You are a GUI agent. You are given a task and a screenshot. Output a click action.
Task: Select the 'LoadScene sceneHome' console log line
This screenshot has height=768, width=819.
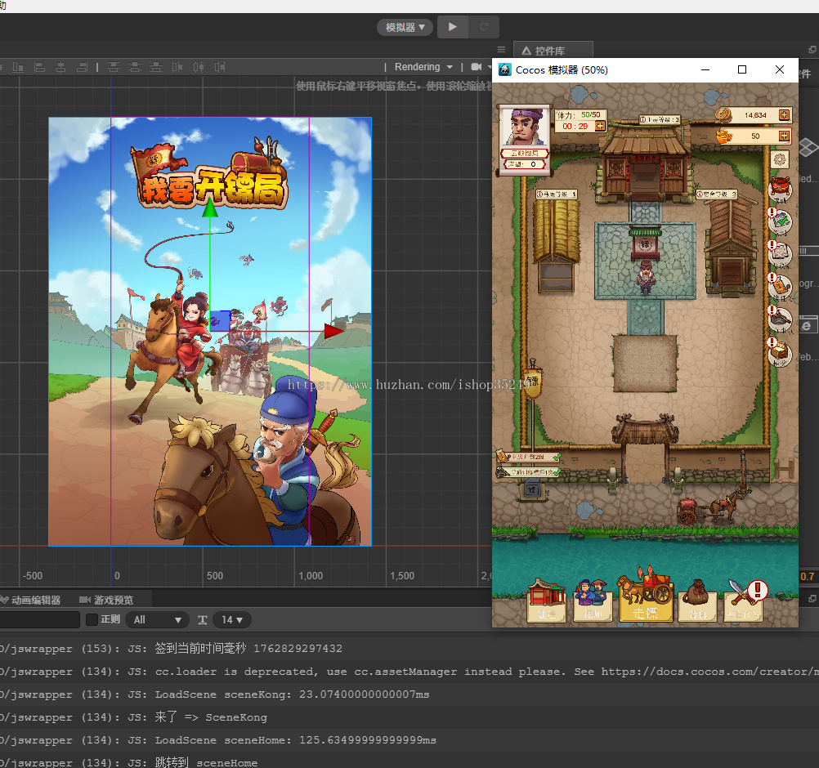(296, 739)
